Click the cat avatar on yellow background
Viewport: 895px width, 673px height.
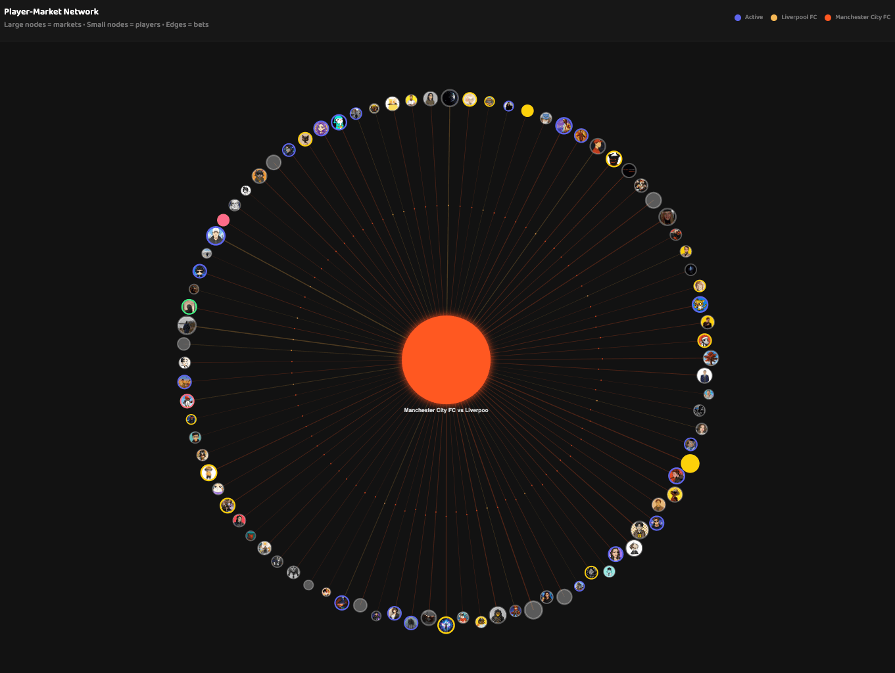tap(305, 139)
